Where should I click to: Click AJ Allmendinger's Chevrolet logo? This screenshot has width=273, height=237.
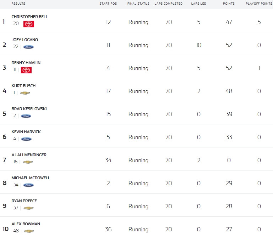pyautogui.click(x=28, y=162)
